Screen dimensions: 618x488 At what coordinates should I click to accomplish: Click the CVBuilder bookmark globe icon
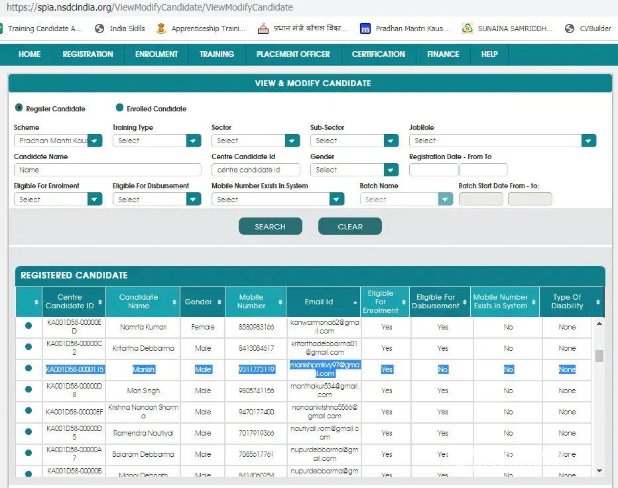tap(570, 29)
